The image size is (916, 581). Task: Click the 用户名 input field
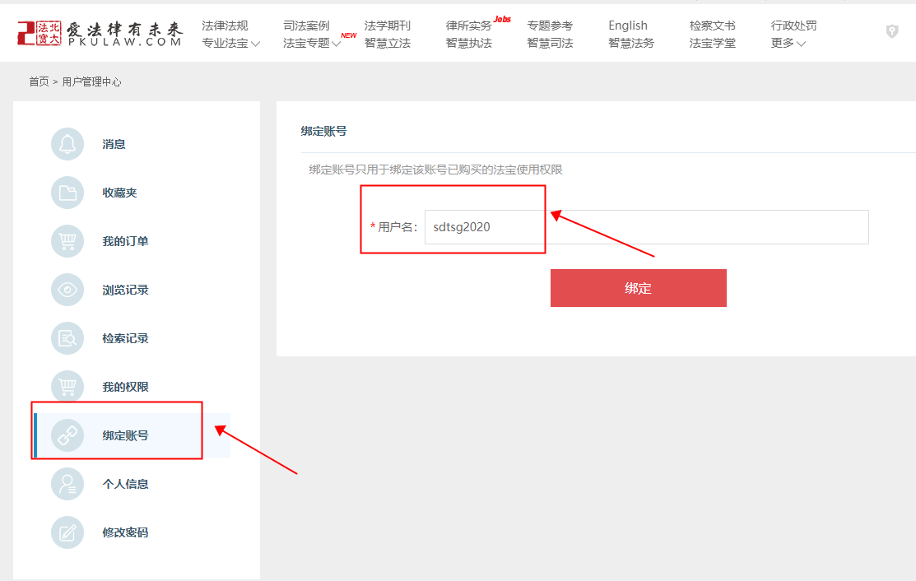point(646,227)
